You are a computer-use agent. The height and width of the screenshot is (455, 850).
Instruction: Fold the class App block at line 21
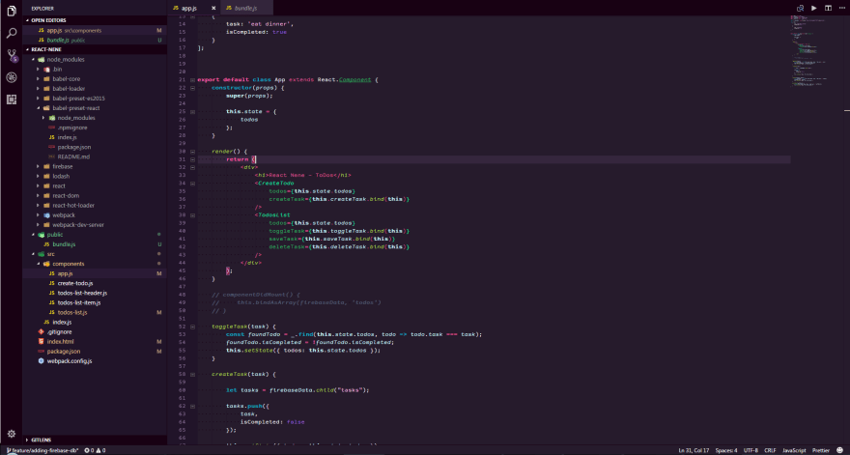tap(192, 80)
